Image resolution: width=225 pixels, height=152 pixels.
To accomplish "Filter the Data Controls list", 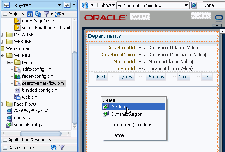I will click(x=62, y=148).
